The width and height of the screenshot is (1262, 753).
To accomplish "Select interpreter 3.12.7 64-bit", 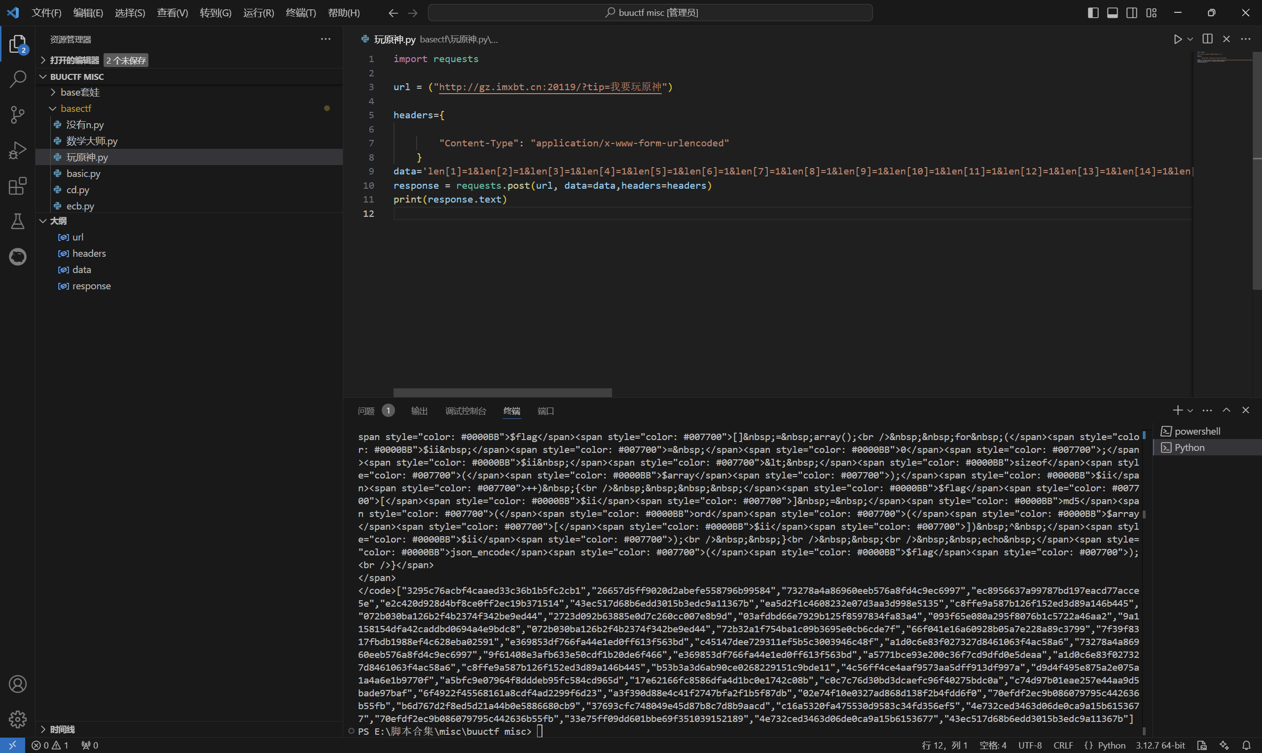I will (x=1160, y=746).
